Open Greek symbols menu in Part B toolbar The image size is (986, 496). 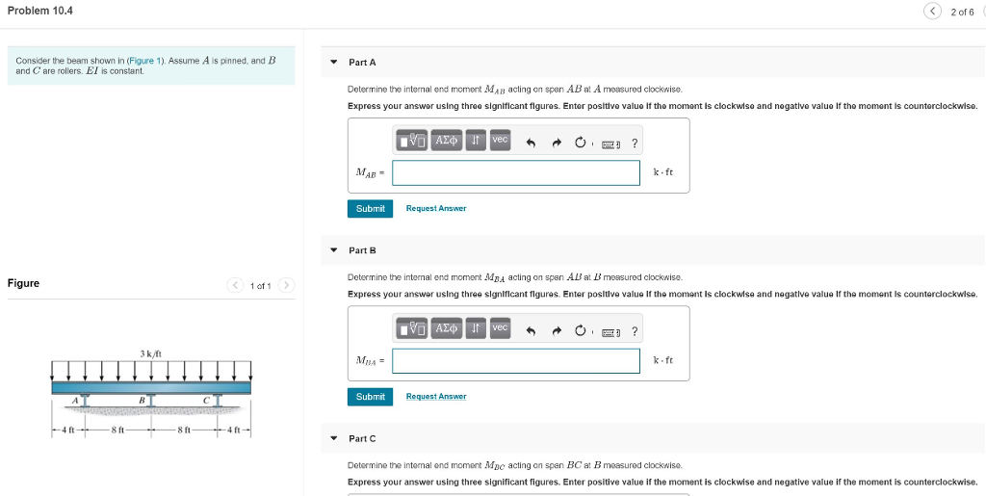click(447, 328)
